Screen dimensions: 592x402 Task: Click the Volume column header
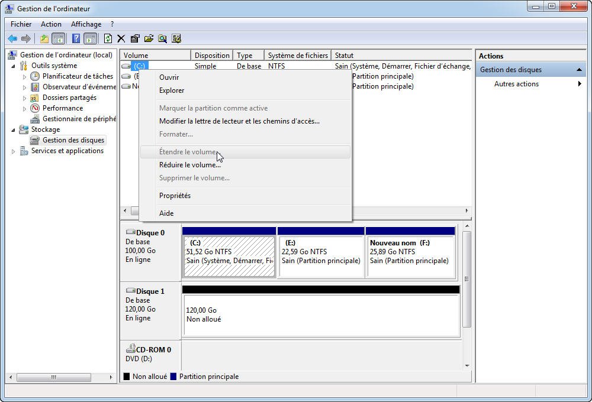point(156,56)
